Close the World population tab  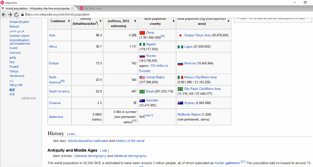(73, 8)
